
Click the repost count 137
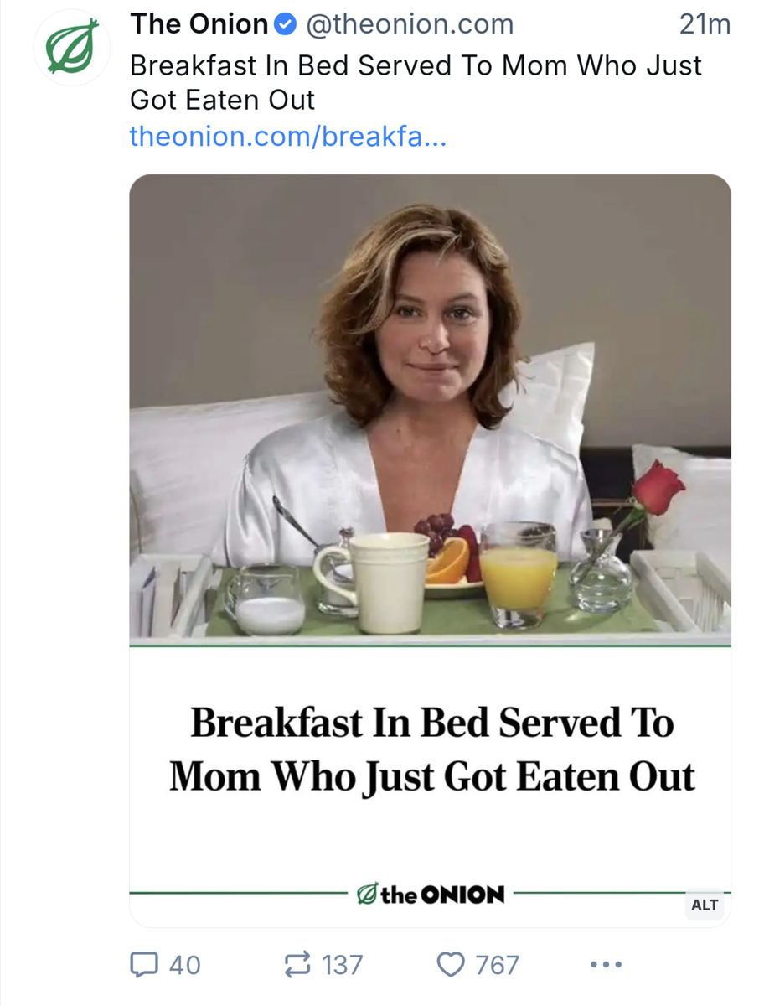[343, 965]
